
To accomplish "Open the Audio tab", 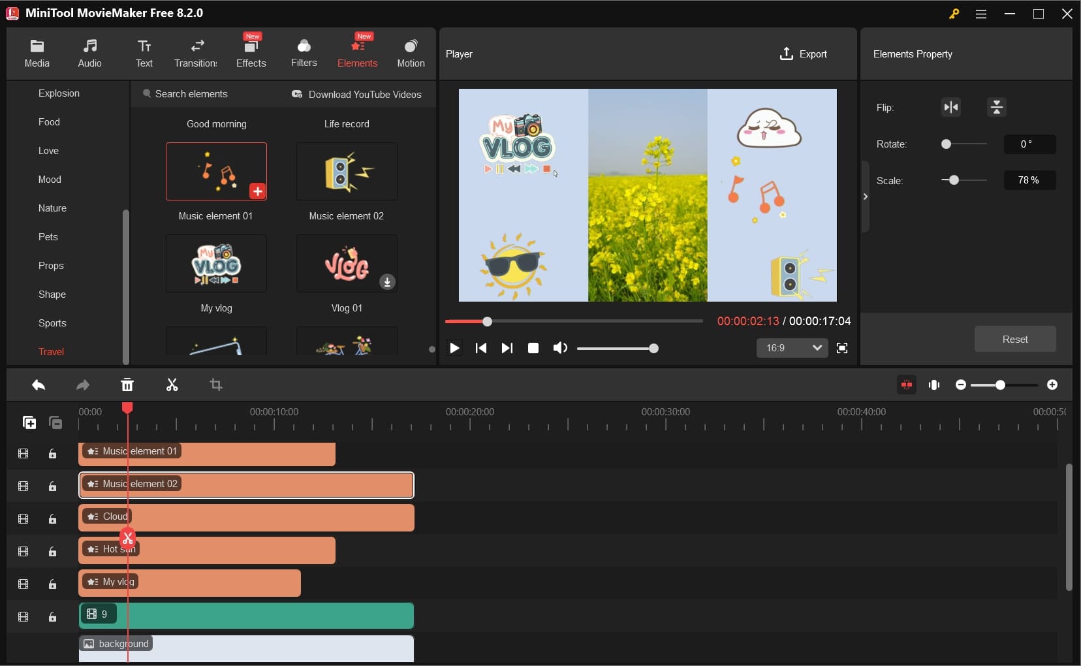I will click(89, 54).
